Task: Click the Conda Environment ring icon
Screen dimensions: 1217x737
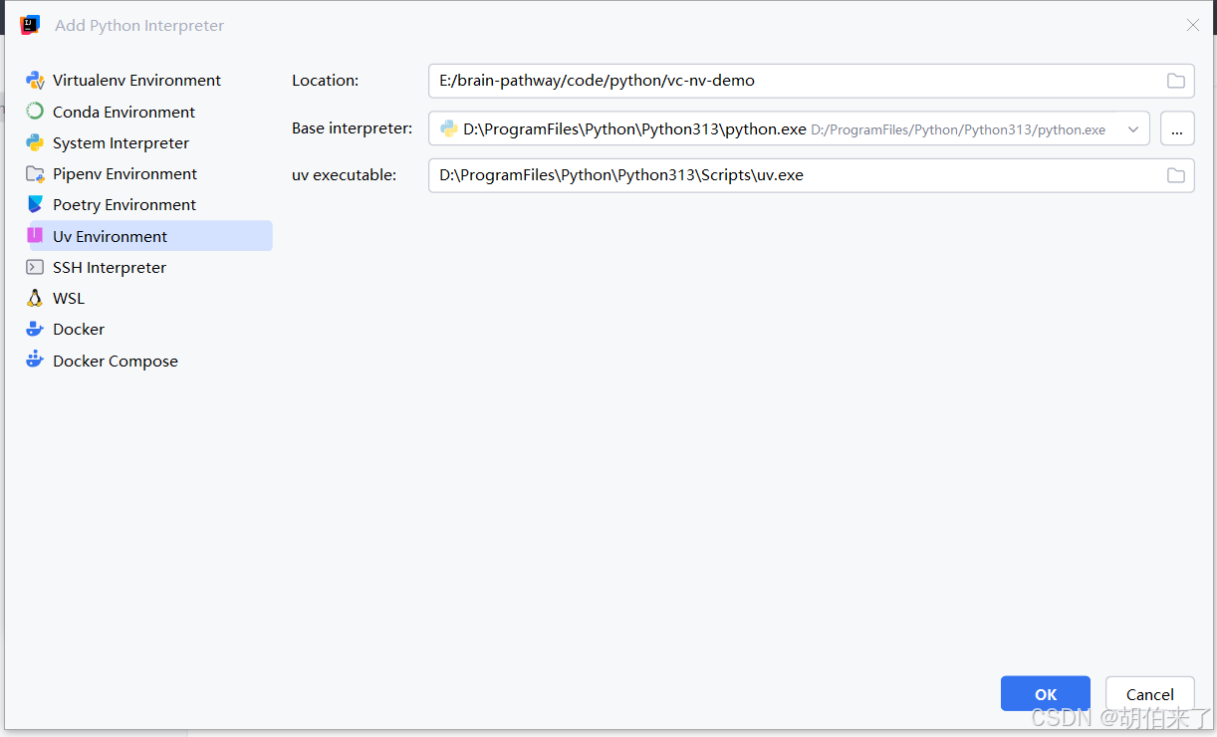Action: [x=35, y=112]
